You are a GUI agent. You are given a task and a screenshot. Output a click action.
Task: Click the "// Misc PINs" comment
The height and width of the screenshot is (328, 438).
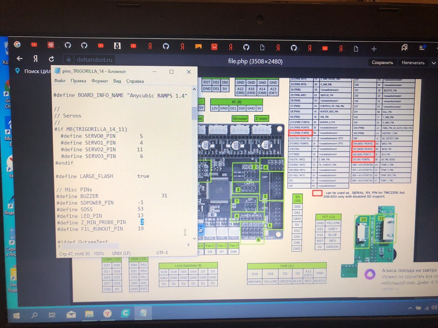tap(74, 190)
